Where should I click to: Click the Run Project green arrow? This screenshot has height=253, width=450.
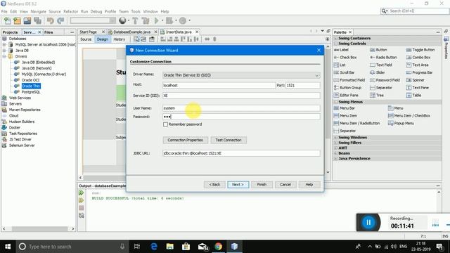(156, 20)
